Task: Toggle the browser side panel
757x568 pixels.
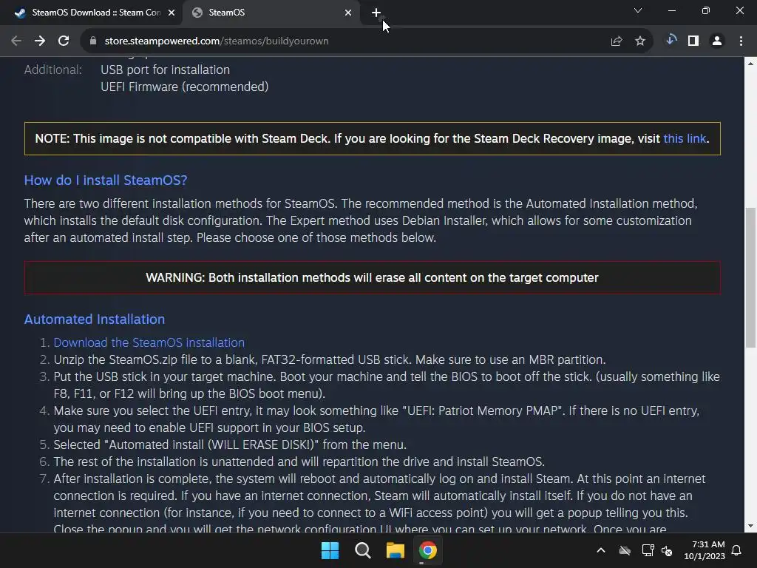Action: [x=693, y=41]
